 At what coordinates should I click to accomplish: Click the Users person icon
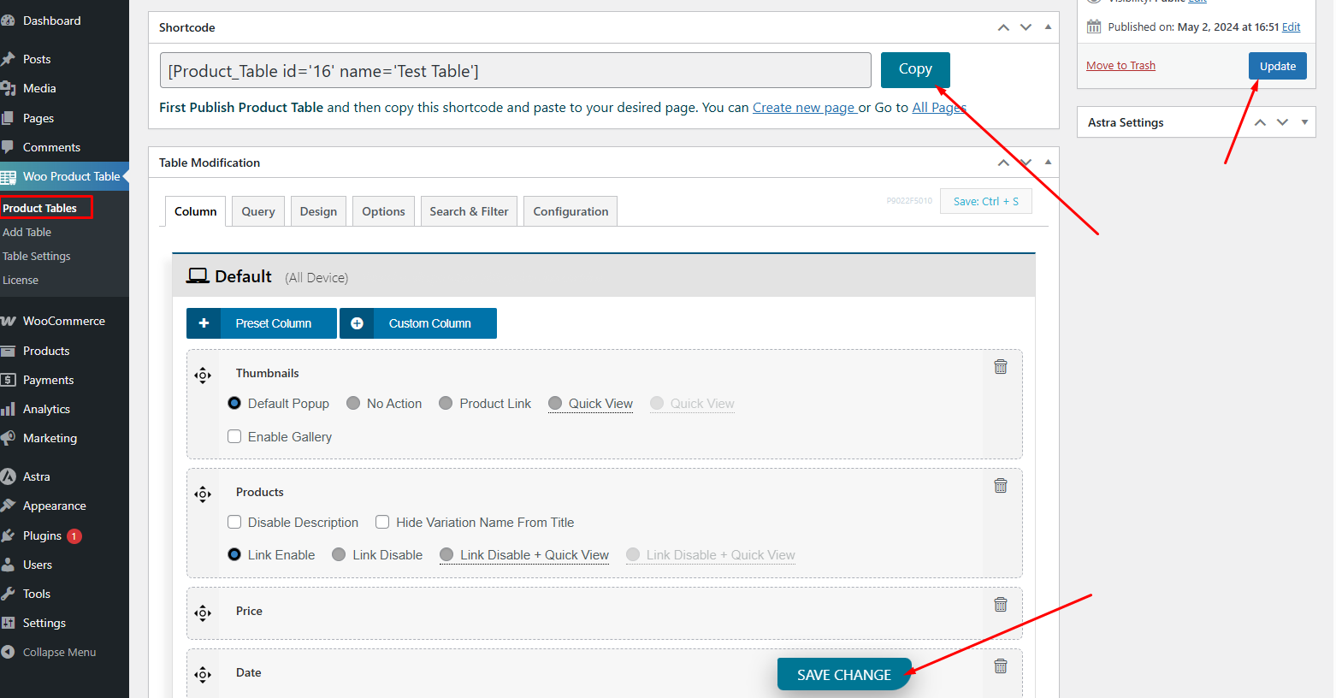coord(9,565)
